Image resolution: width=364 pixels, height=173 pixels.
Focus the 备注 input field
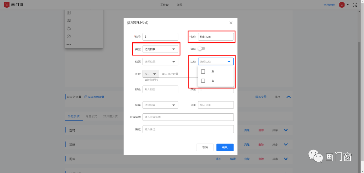tap(188, 129)
